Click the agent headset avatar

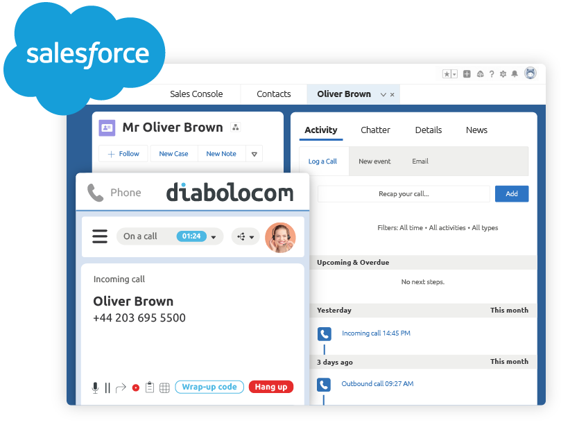tap(280, 238)
